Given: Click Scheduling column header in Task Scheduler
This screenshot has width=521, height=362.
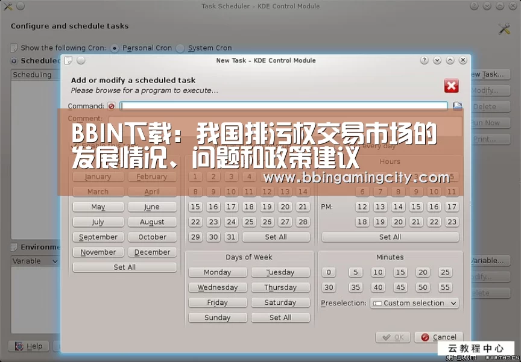Looking at the screenshot, I should [36, 75].
